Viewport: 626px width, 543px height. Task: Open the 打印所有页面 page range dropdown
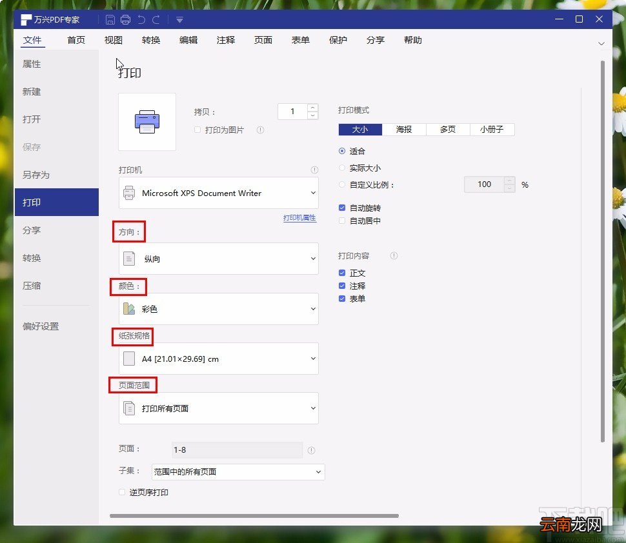pyautogui.click(x=218, y=408)
